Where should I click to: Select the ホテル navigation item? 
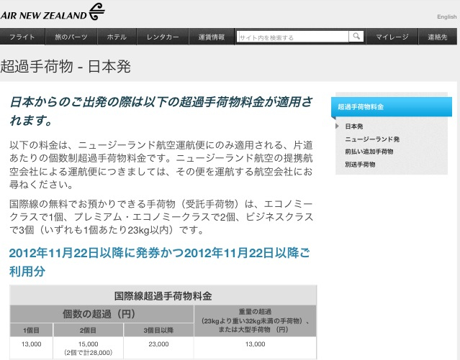117,37
